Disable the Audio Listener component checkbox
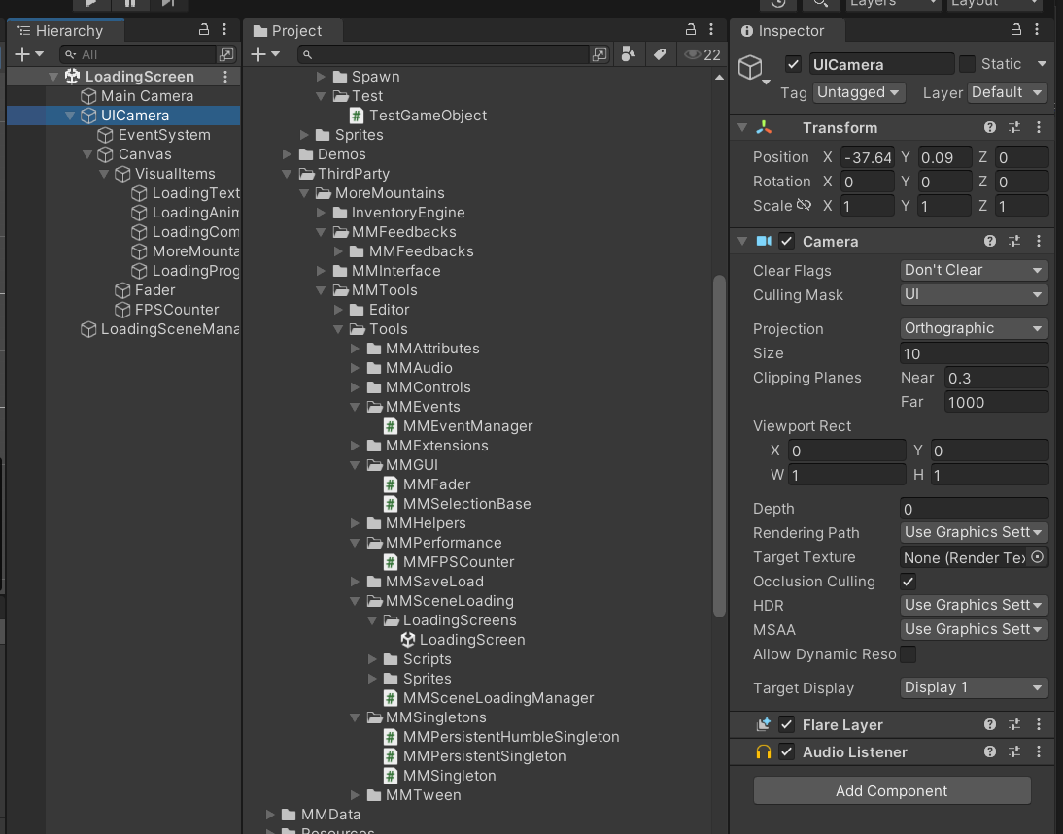The width and height of the screenshot is (1063, 834). (786, 752)
